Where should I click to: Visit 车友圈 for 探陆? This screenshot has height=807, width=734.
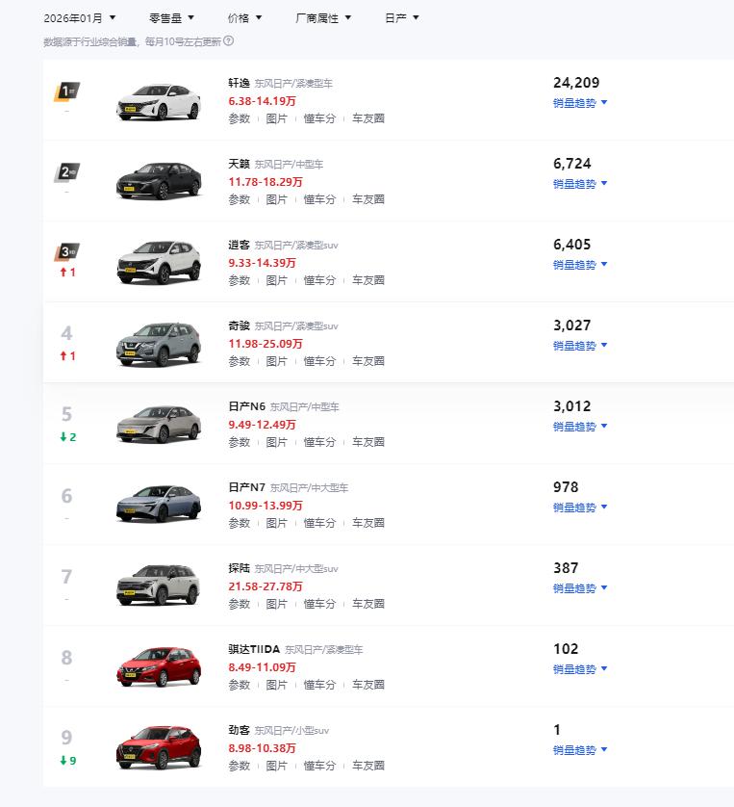(x=367, y=604)
